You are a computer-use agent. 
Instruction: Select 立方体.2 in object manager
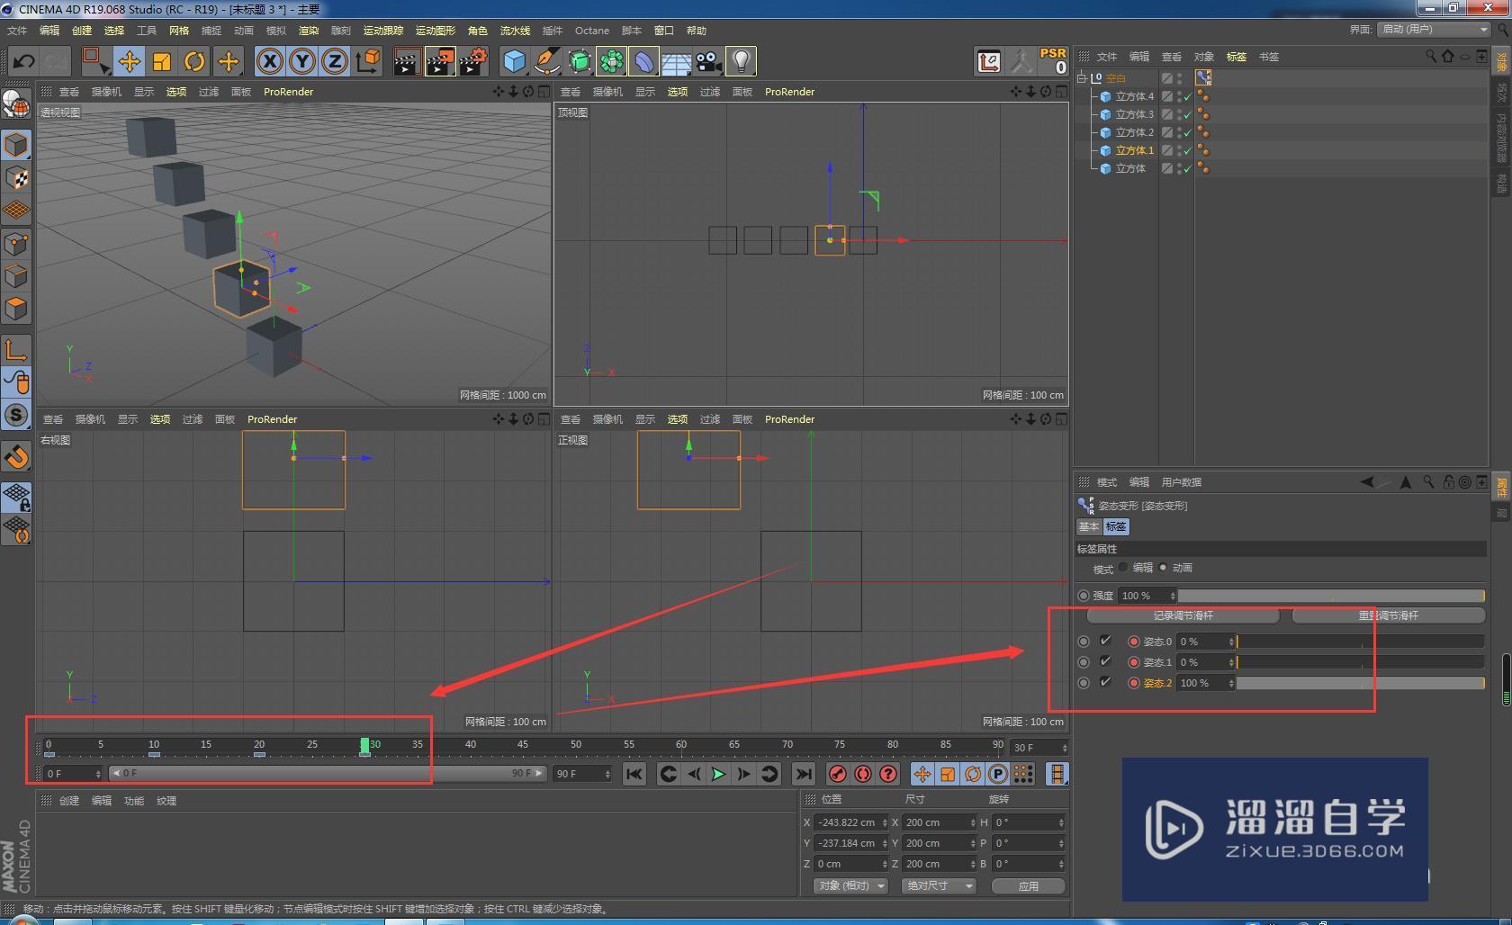click(x=1134, y=132)
